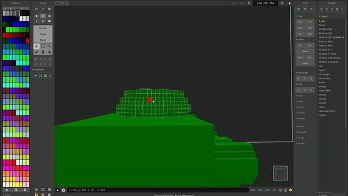
Task: Click the Transform scale arrows icon
Action: 41,76
